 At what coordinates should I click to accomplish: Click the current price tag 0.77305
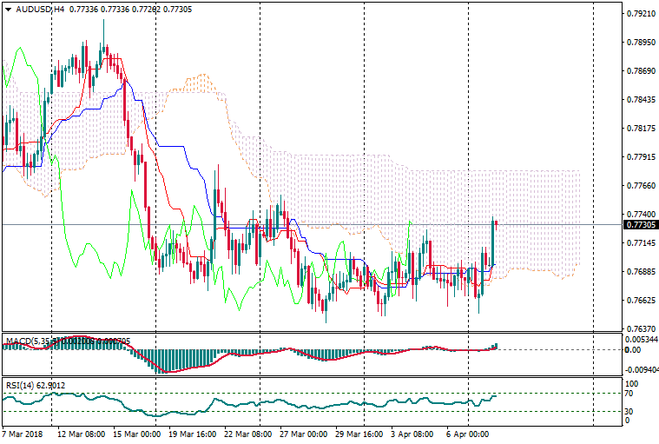(x=640, y=224)
